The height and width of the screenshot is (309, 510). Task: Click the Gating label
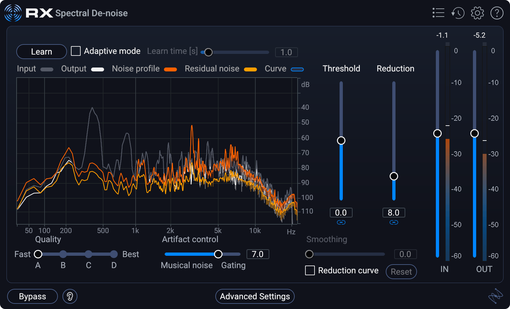pos(234,265)
